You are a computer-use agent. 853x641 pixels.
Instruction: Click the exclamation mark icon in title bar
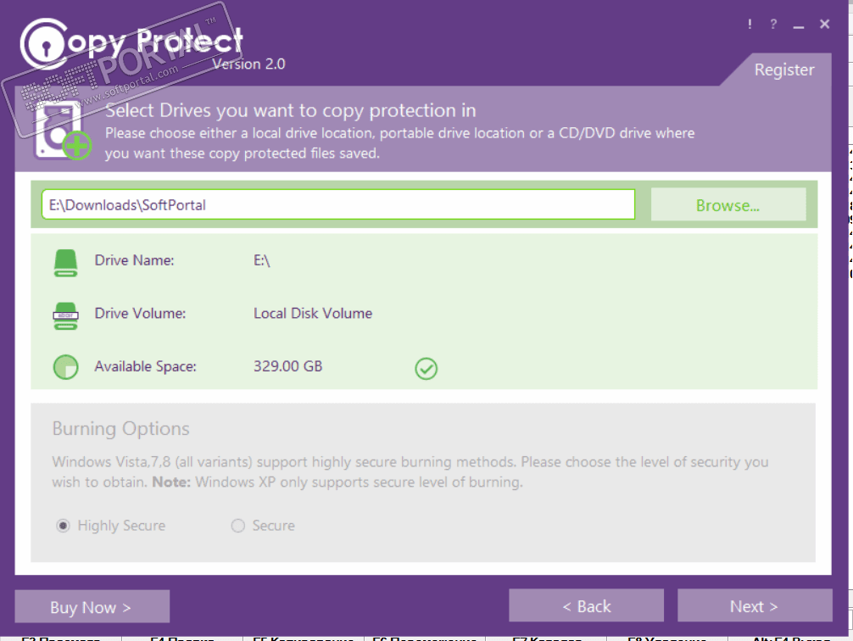point(750,24)
